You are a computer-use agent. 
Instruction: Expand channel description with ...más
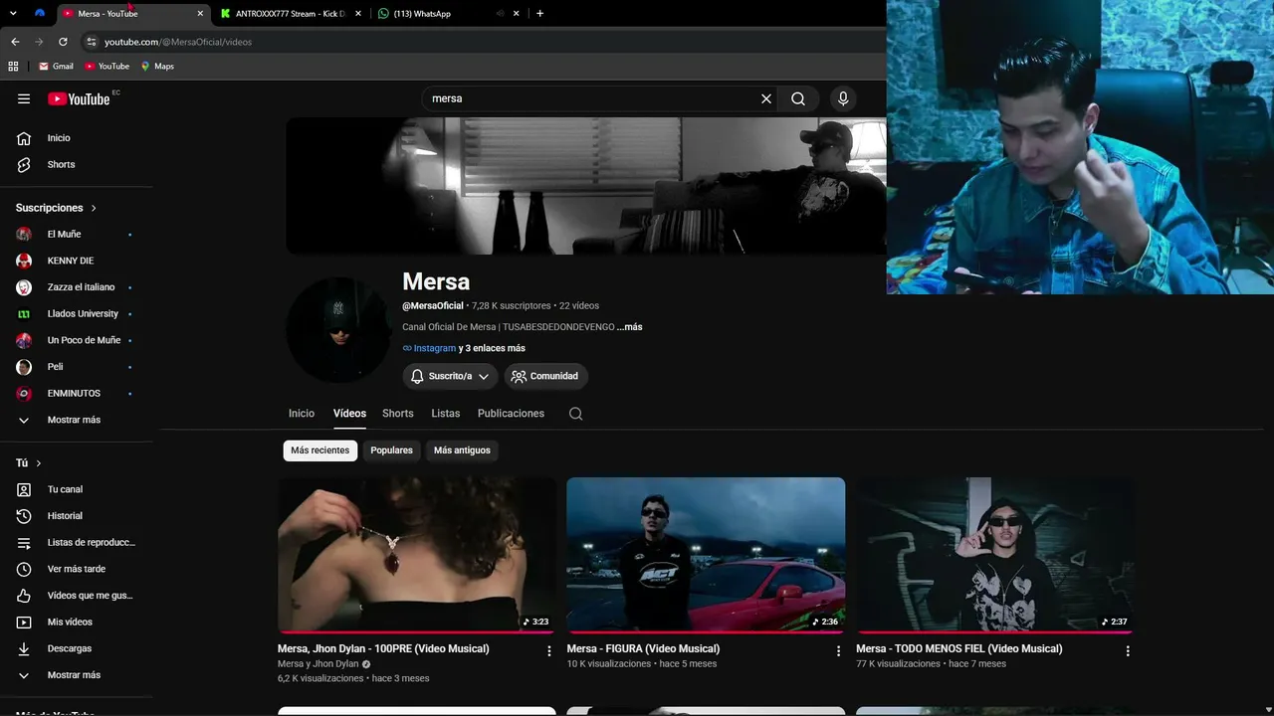click(629, 327)
